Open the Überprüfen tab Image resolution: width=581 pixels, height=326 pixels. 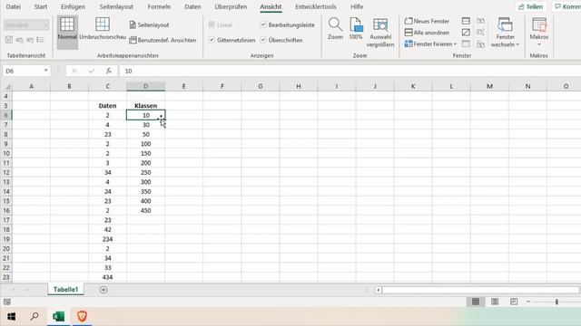(231, 6)
